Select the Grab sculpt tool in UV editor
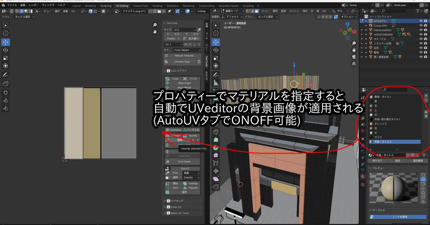The image size is (430, 225). [x=5, y=92]
